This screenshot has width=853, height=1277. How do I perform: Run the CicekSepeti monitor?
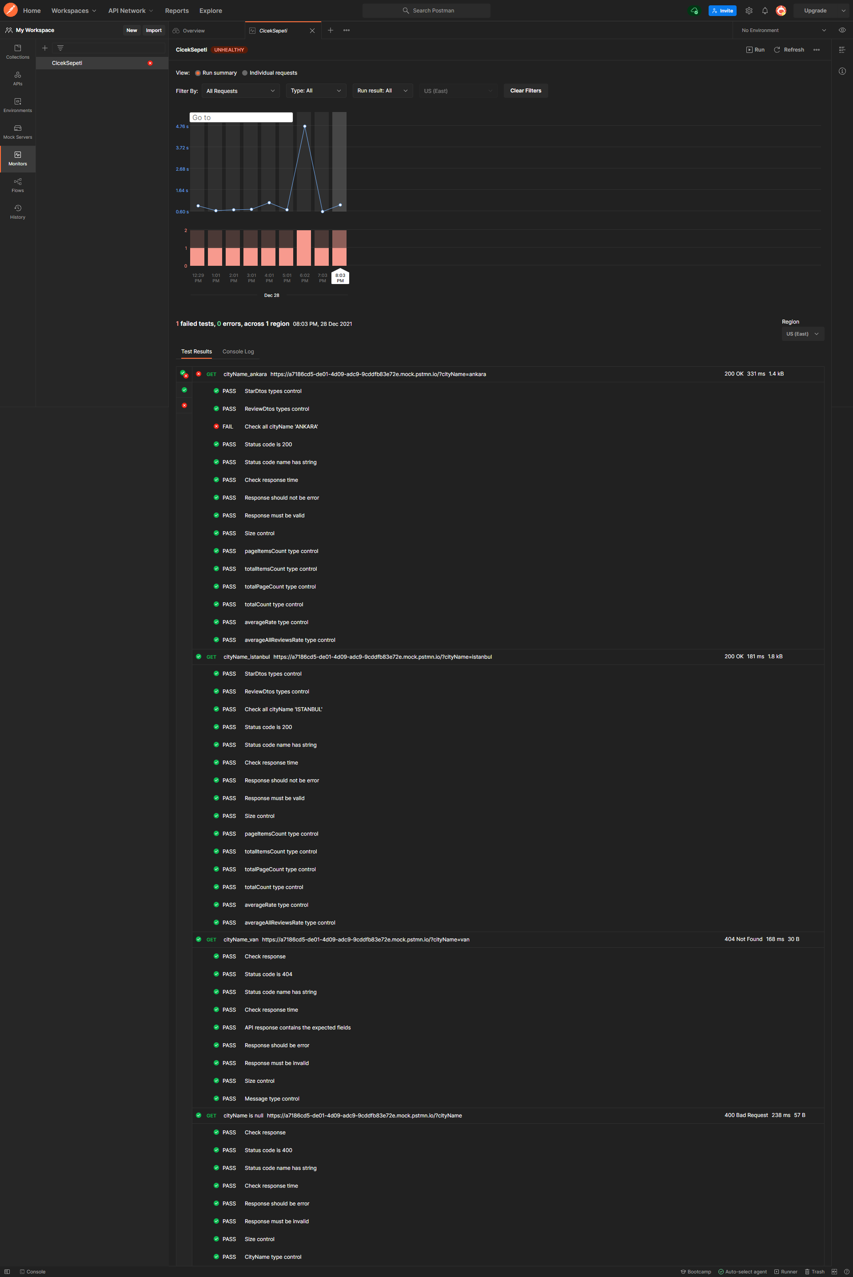755,49
